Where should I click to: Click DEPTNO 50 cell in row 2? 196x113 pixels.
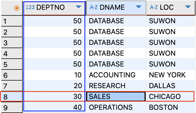(54, 32)
